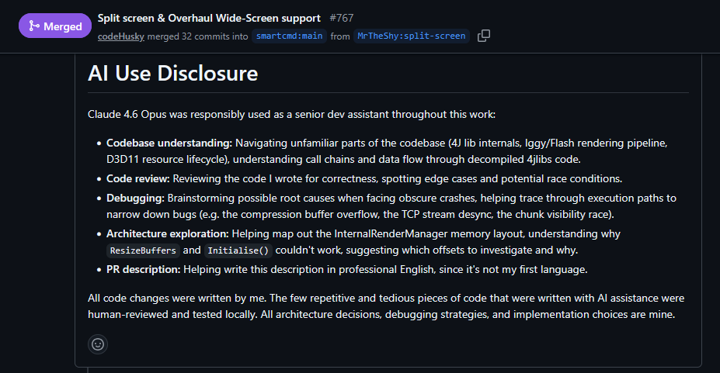
Task: Click the Merged status badge
Action: (55, 26)
